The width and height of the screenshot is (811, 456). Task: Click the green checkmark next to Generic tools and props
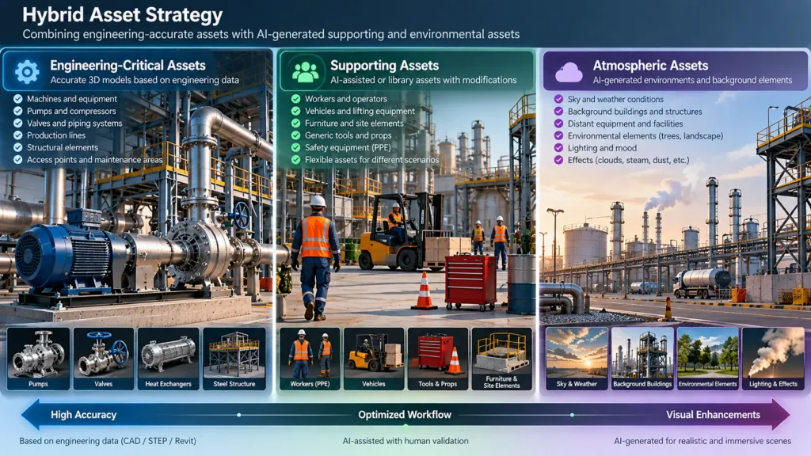click(296, 135)
